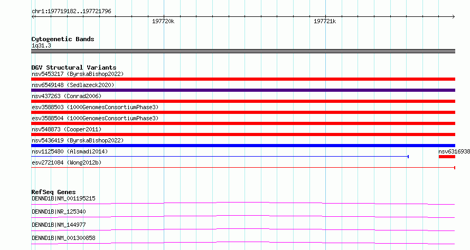Screen dimensions: 470x250
Task: Click the thin blue line of nsv1125480
Action: pyautogui.click(x=220, y=156)
